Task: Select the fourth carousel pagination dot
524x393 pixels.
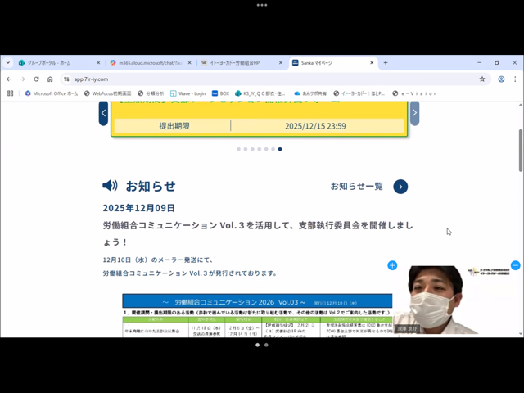Action: [x=260, y=149]
